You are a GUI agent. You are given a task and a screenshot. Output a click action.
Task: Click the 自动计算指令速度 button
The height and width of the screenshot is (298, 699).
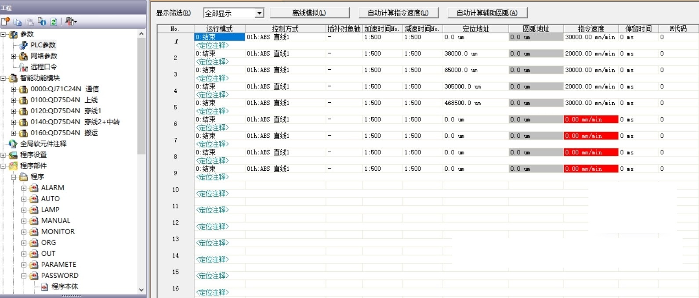coord(398,13)
